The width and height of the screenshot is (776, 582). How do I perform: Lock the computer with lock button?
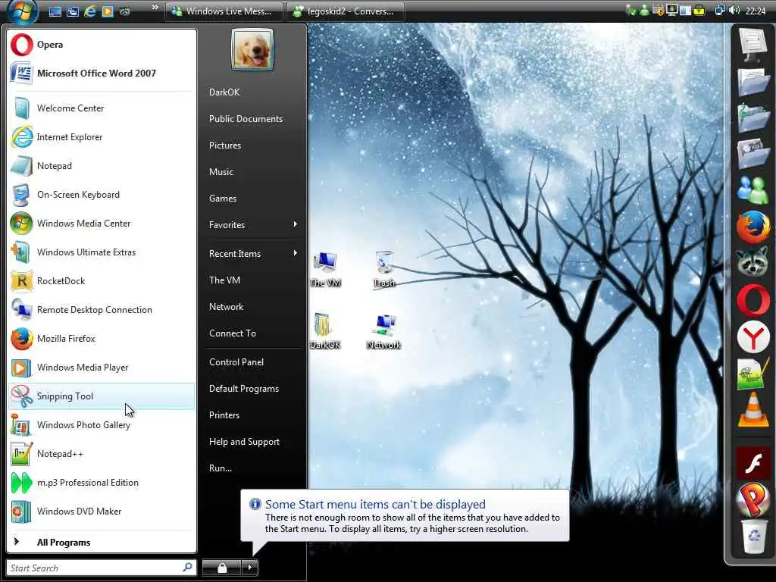pyautogui.click(x=222, y=567)
